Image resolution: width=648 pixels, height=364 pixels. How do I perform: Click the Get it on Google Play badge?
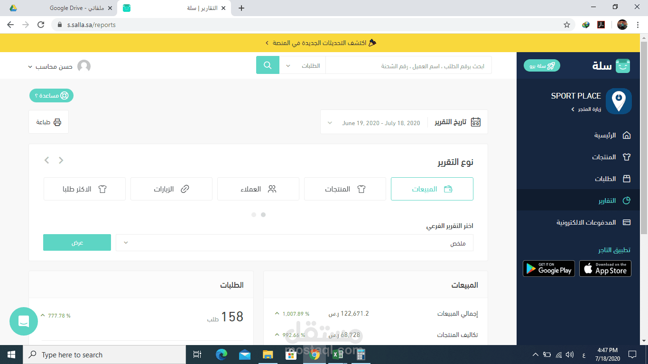pos(548,268)
